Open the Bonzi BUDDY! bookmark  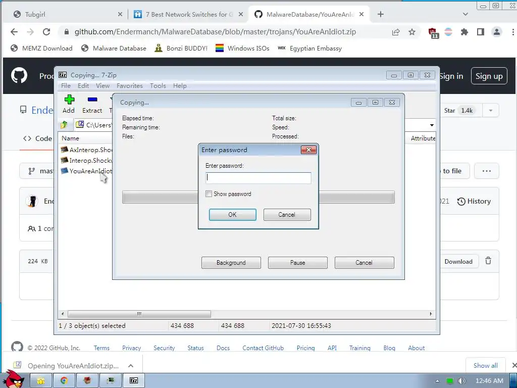(181, 48)
